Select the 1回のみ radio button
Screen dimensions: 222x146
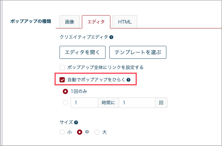coord(65,91)
